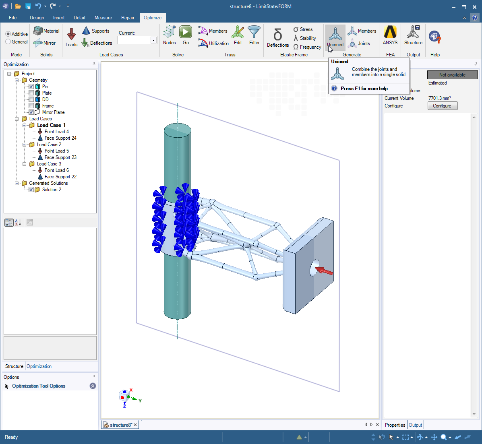The image size is (482, 444).
Task: Toggle the Plate geometry checkbox
Action: (31, 93)
